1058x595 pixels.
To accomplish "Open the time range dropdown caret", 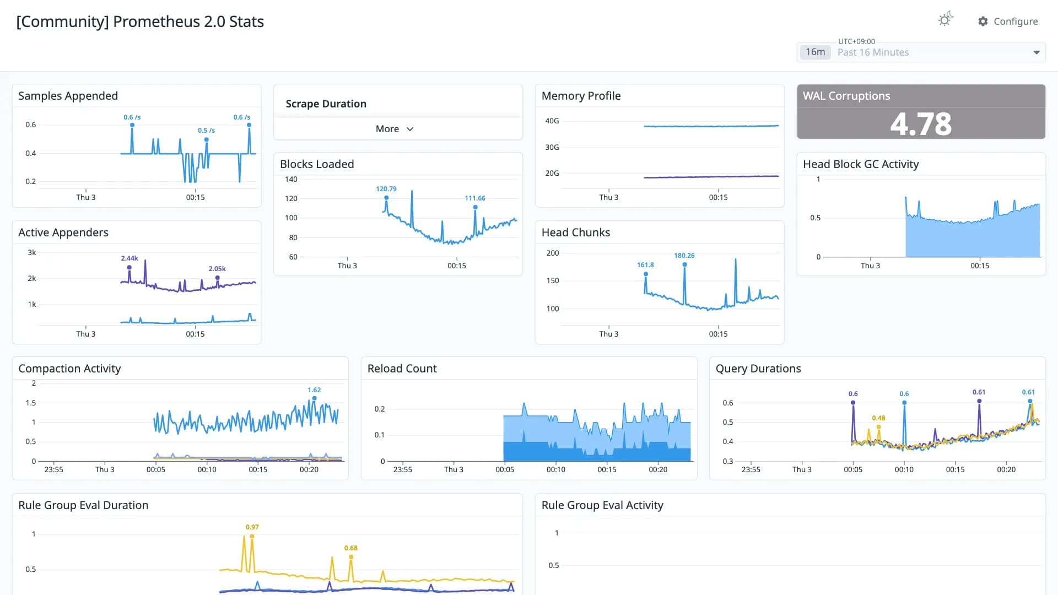I will [x=1037, y=52].
